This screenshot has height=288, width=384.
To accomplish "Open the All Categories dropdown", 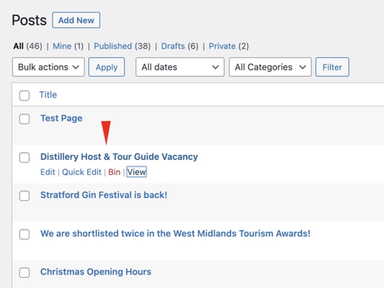I will (x=270, y=67).
